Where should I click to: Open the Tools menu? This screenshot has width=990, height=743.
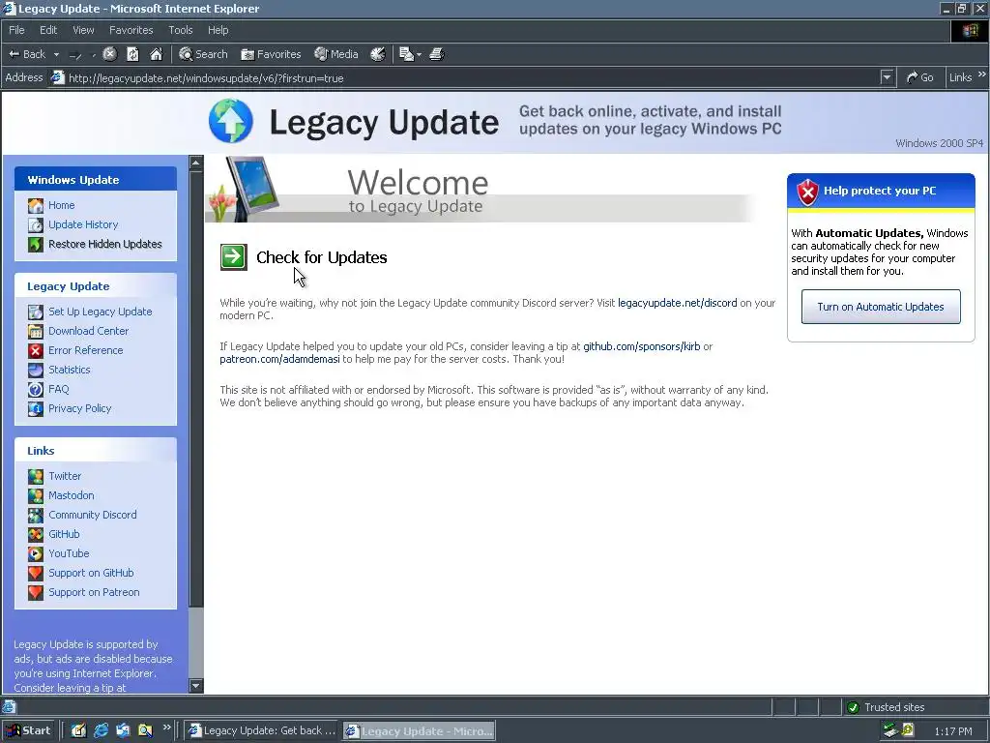(181, 30)
